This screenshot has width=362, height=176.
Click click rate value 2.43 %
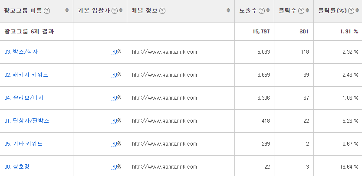[350, 75]
